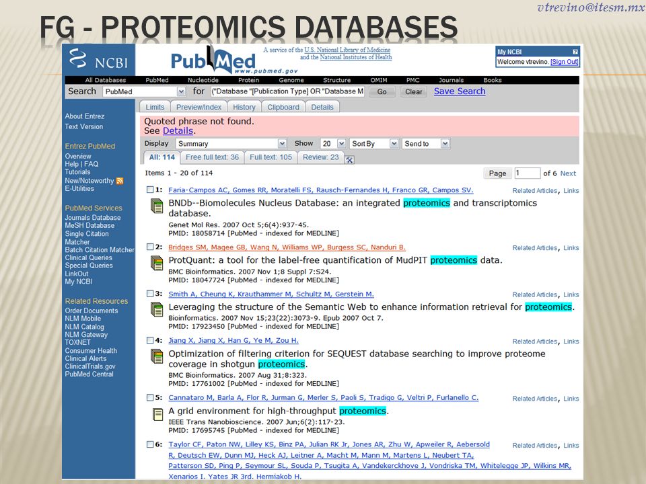Open the Text Version sidebar link
Viewport: 646px width, 484px height.
pos(83,127)
